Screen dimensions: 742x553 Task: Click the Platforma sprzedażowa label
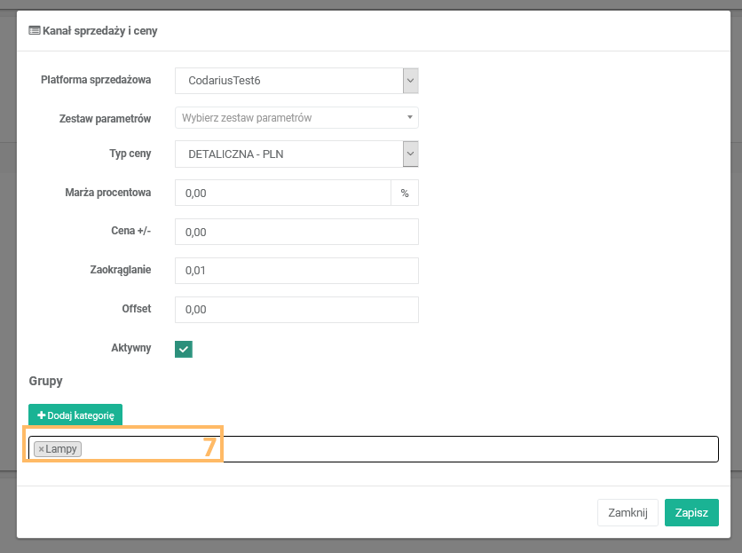tap(96, 80)
